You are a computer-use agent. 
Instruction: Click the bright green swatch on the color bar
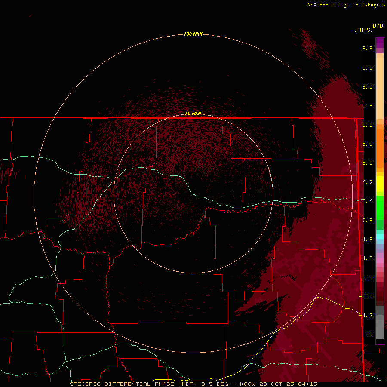pyautogui.click(x=380, y=207)
